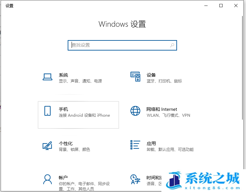Select the 手机 category title
Viewport: 246px width, 192px height.
[x=63, y=109]
